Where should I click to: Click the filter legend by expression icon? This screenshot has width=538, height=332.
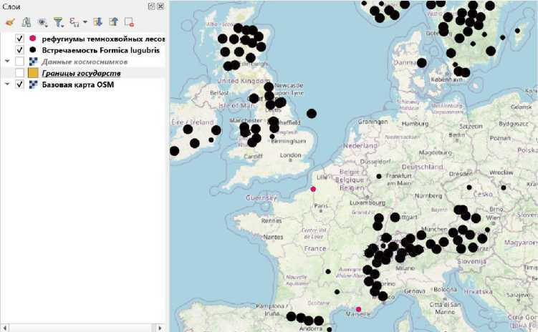[73, 22]
